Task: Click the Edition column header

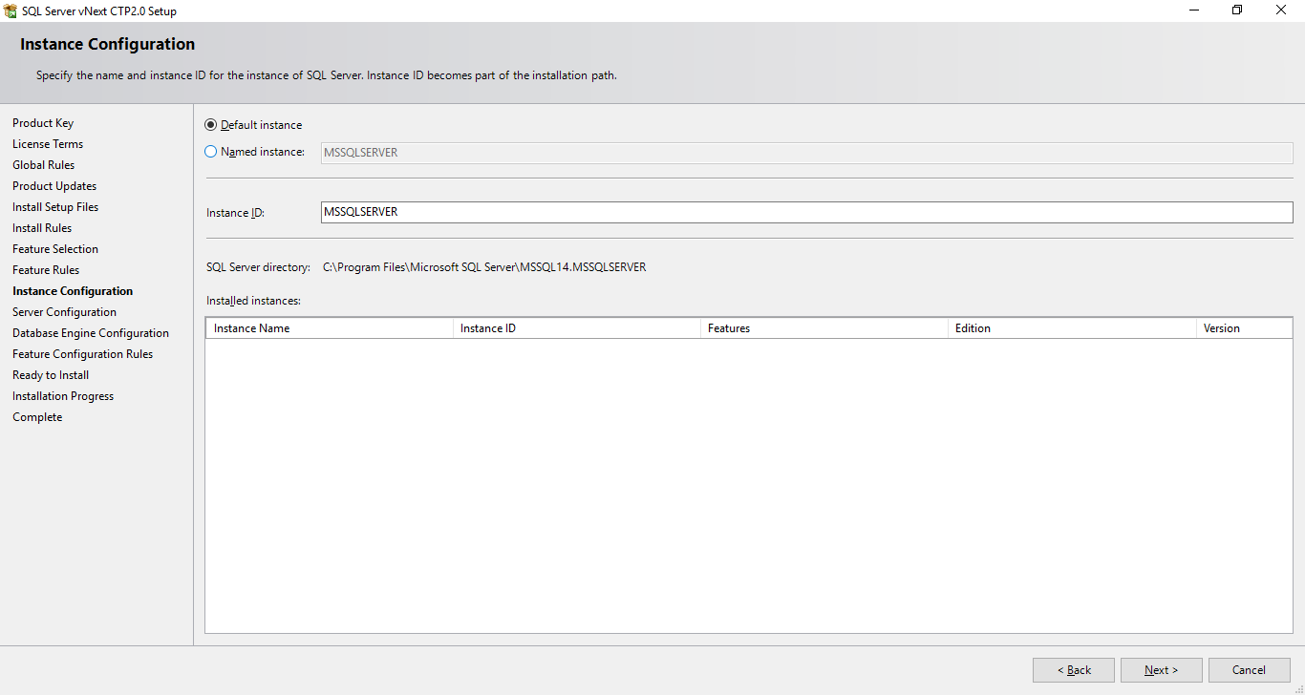Action: click(x=1072, y=328)
